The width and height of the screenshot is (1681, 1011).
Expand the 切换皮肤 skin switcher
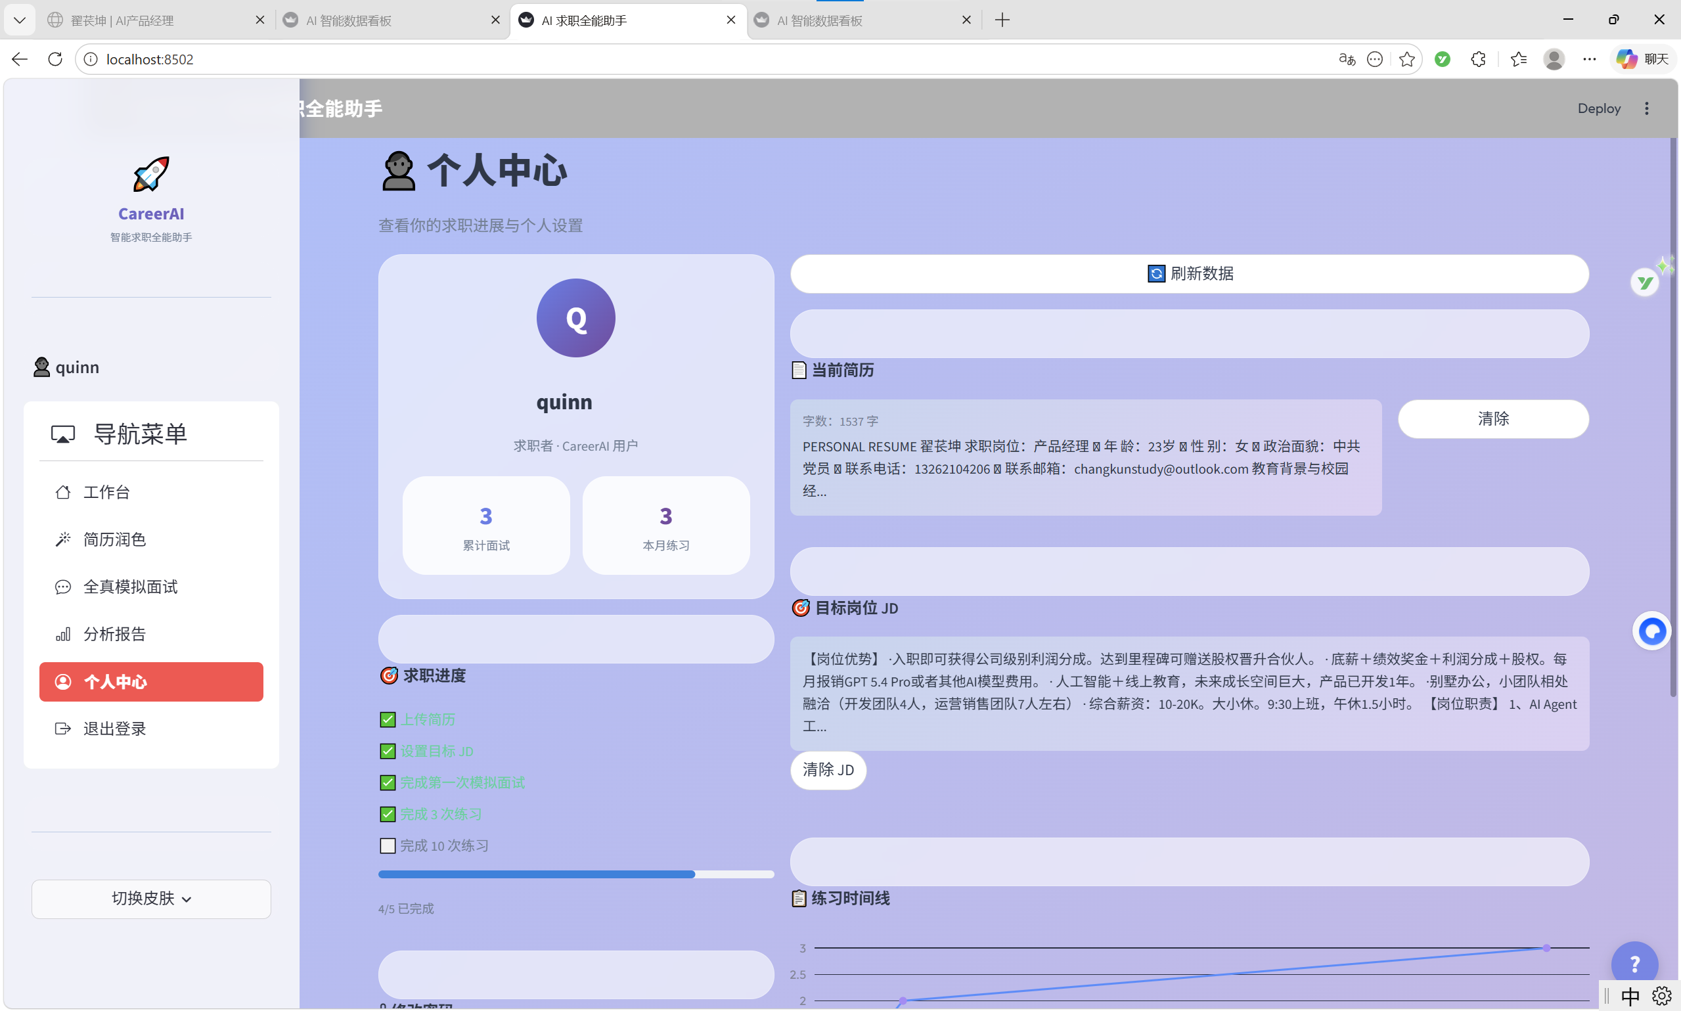[150, 898]
